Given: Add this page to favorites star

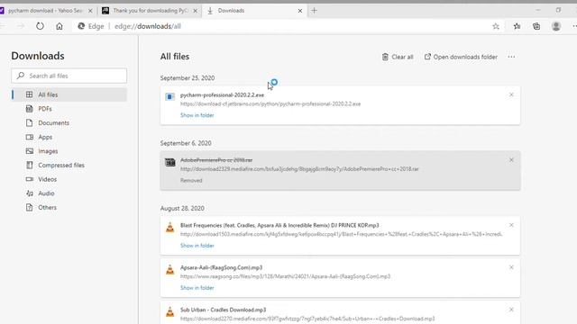Looking at the screenshot, I should point(496,26).
